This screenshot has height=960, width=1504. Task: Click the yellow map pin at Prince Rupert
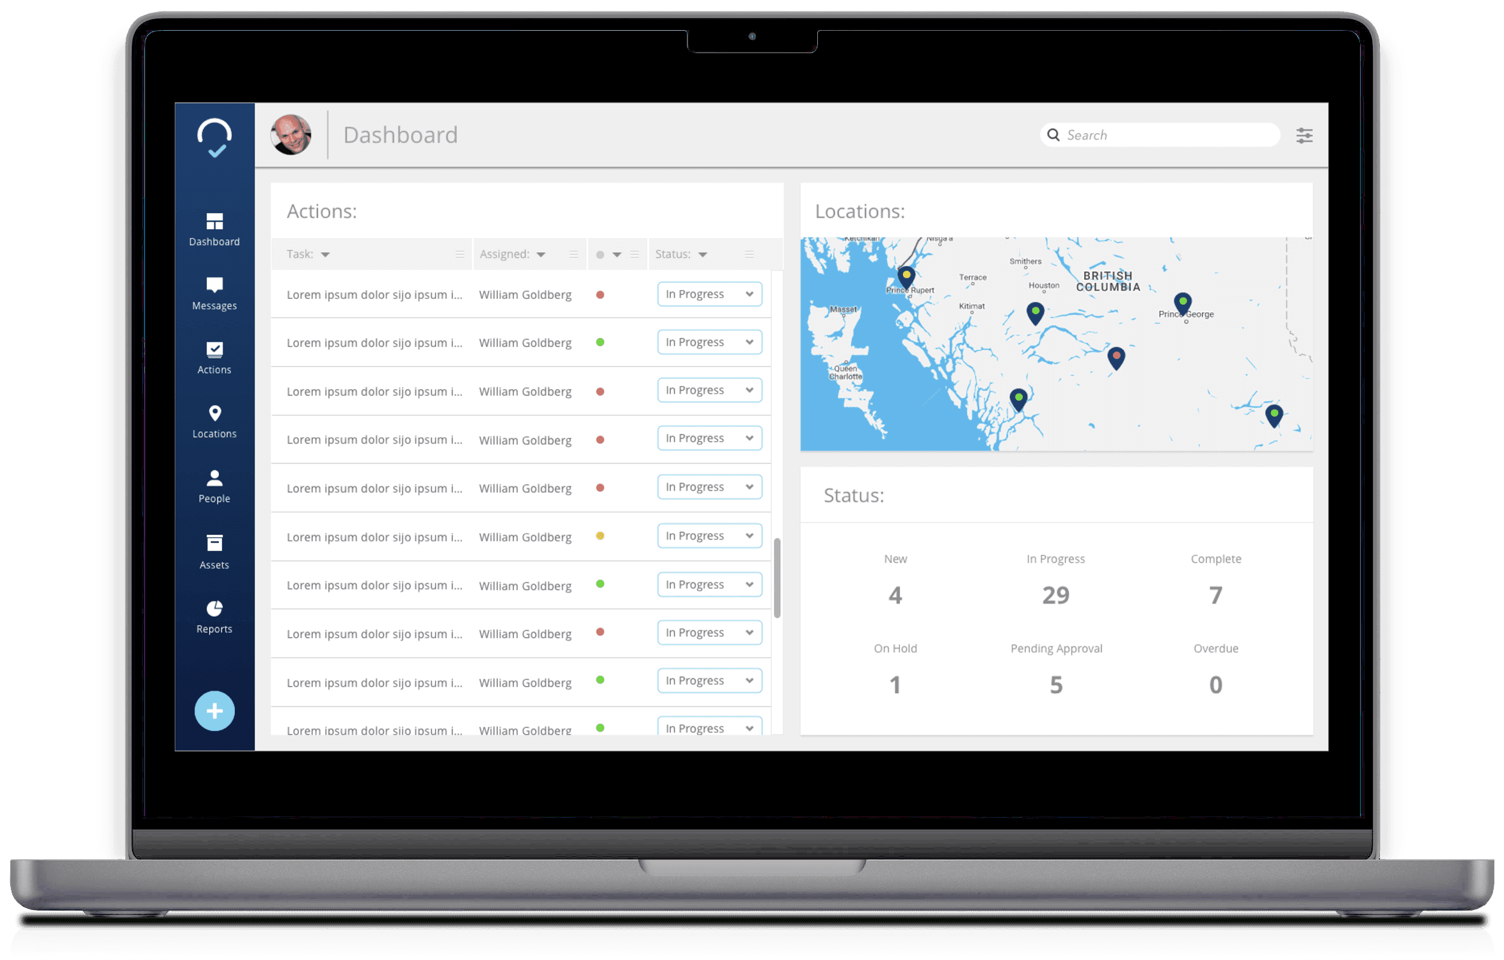[x=906, y=277]
